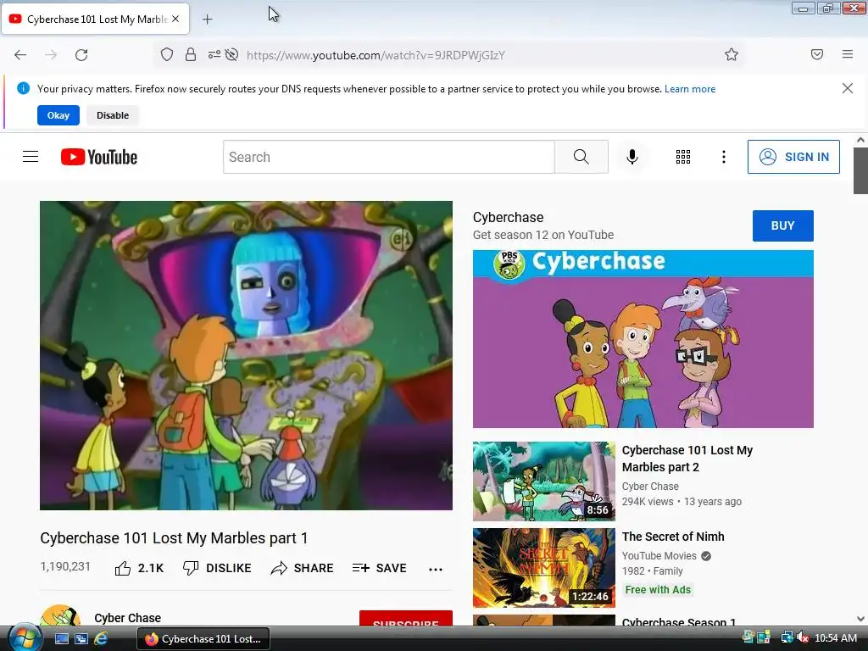Start voice search with microphone icon
Screen dimensions: 868x651
[632, 157]
